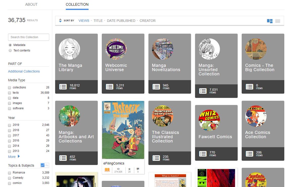Click book icon under eFilingComics
Screen dimensions: 303x187
point(107,170)
